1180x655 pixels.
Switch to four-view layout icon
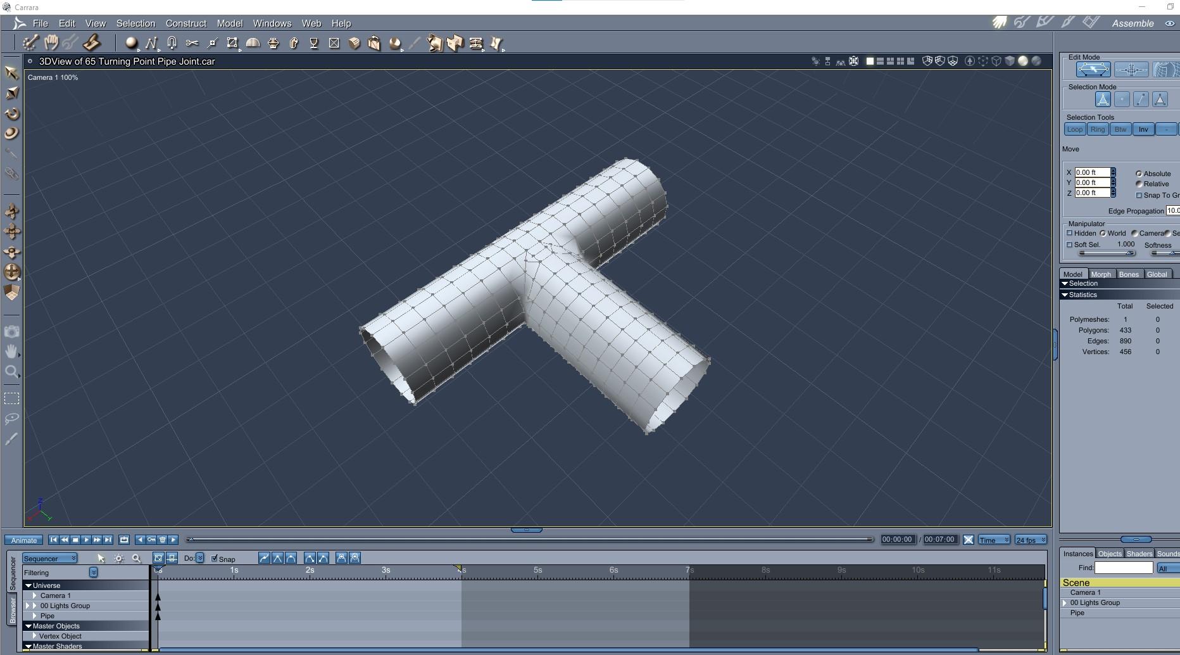[x=900, y=61]
